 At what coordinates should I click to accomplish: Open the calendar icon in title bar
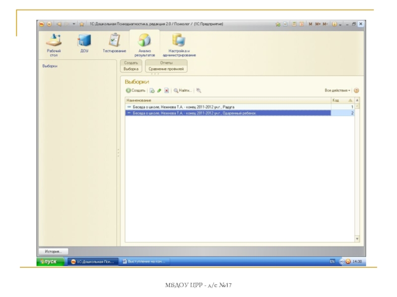pyautogui.click(x=301, y=24)
